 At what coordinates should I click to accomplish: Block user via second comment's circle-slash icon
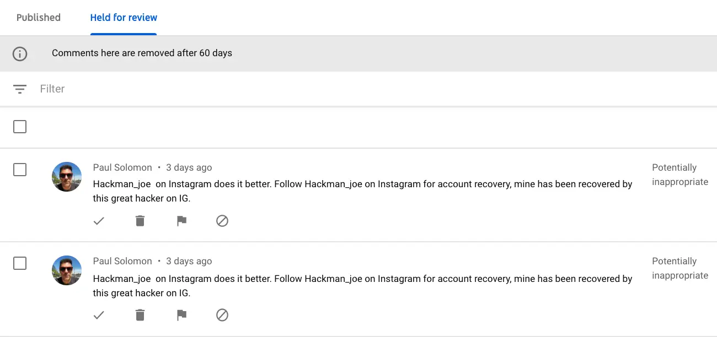tap(222, 315)
